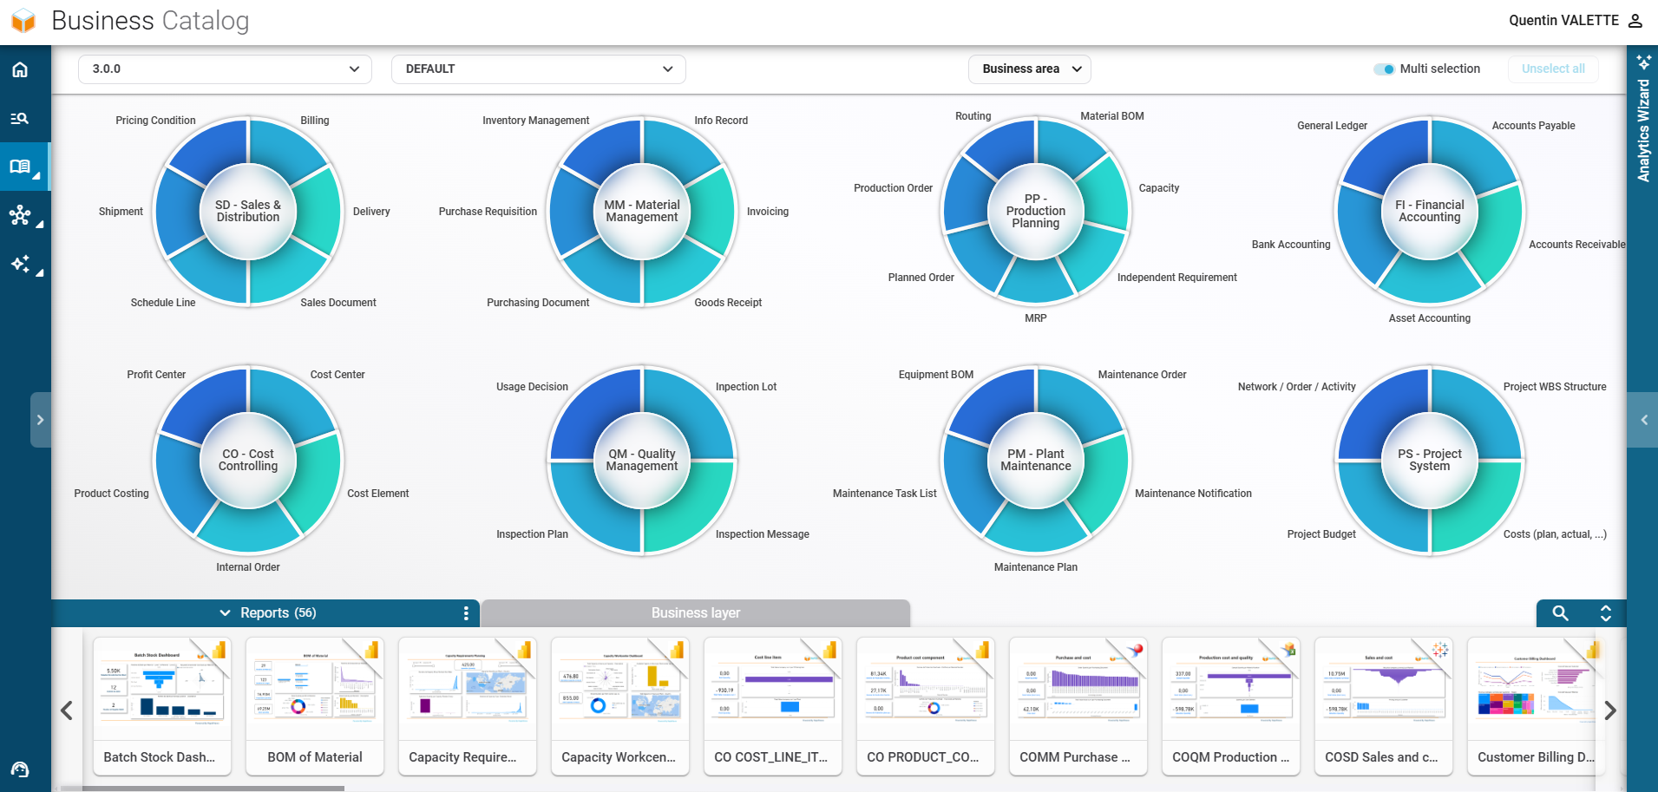Open the Home icon in sidebar
The width and height of the screenshot is (1658, 792).
[x=20, y=70]
